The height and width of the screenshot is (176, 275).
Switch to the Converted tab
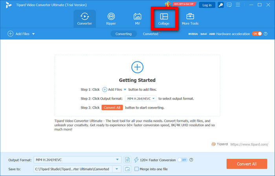(x=150, y=34)
